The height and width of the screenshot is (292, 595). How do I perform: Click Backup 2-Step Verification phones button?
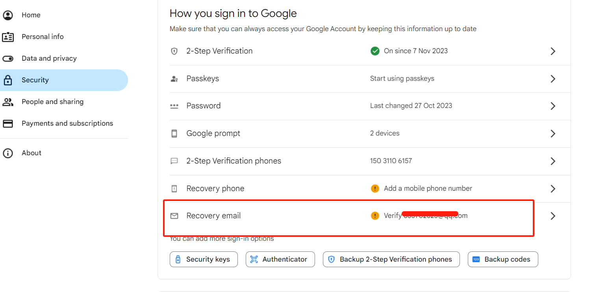[391, 259]
